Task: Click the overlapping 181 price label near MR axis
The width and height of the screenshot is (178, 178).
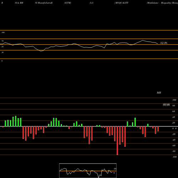Action: 166,105
